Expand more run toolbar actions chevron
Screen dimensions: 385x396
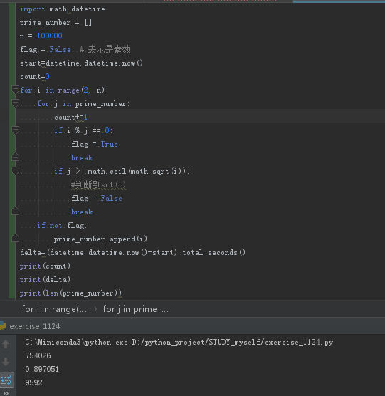(x=6, y=393)
